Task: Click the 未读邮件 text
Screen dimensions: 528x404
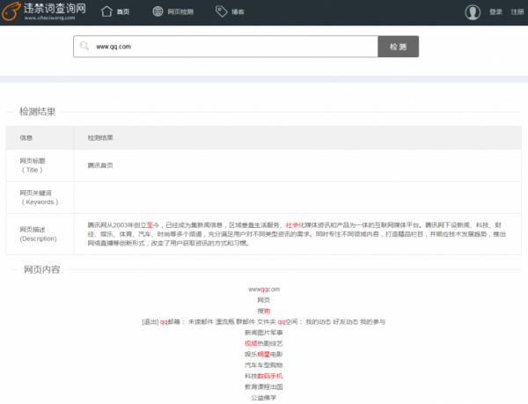Action: point(199,322)
